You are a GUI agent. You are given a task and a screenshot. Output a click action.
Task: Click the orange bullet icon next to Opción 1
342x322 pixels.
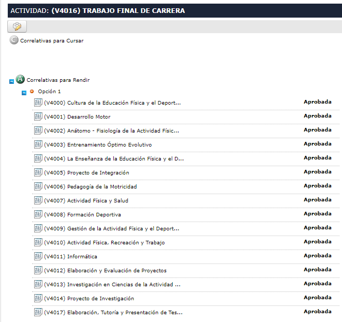(32, 92)
